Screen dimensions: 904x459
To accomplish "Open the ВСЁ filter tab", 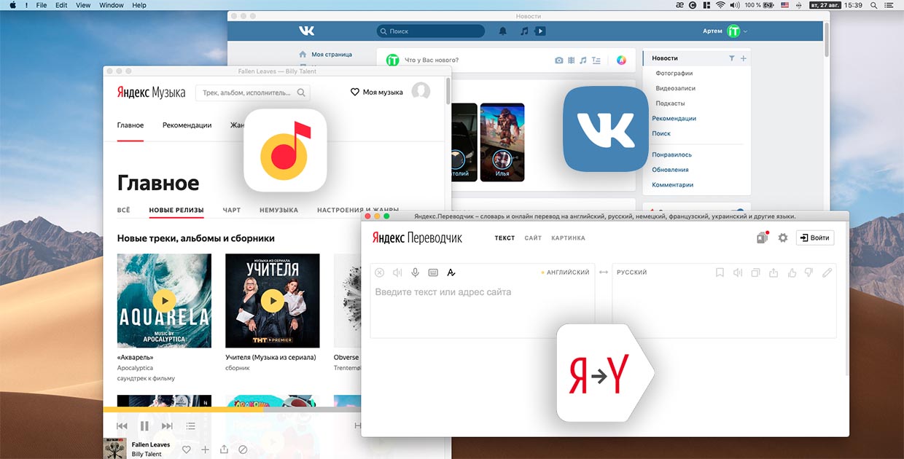I will [x=124, y=210].
